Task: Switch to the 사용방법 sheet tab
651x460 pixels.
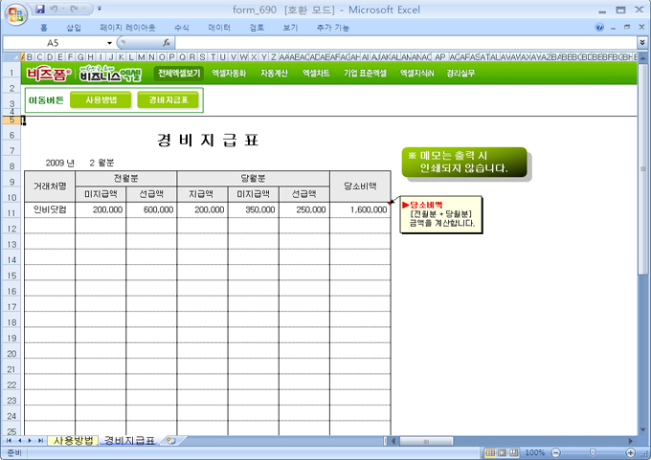Action: pyautogui.click(x=73, y=441)
